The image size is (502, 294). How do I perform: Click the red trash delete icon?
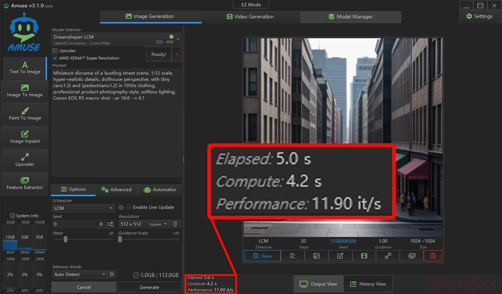click(x=433, y=256)
